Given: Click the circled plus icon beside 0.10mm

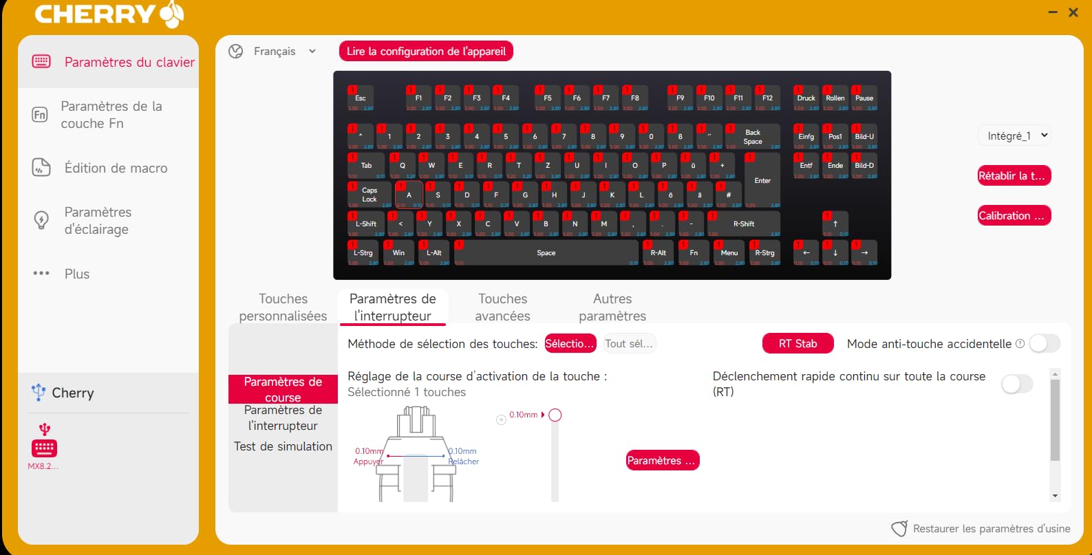Looking at the screenshot, I should point(502,420).
